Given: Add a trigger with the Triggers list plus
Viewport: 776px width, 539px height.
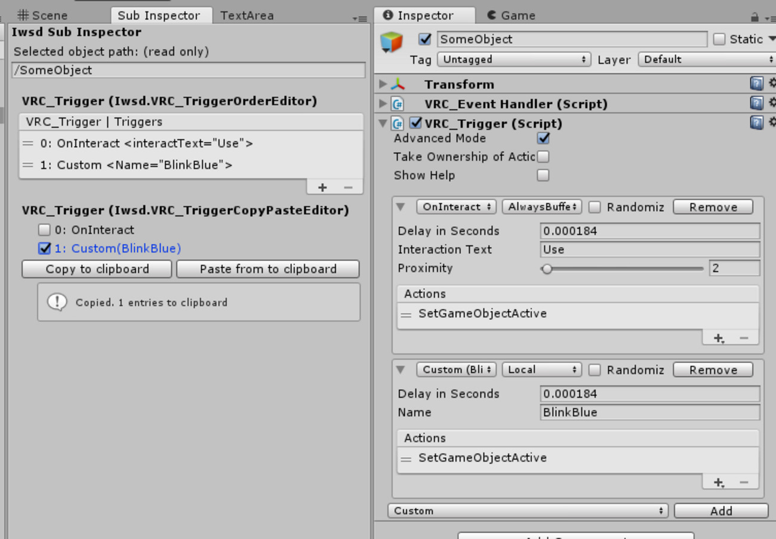Looking at the screenshot, I should click(322, 187).
